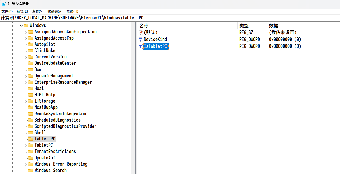Open the 文件(F) menu

7,11
